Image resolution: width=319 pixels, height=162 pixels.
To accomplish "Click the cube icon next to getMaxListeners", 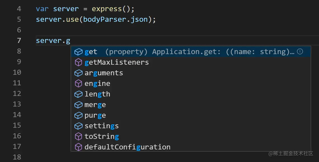I will (78, 62).
